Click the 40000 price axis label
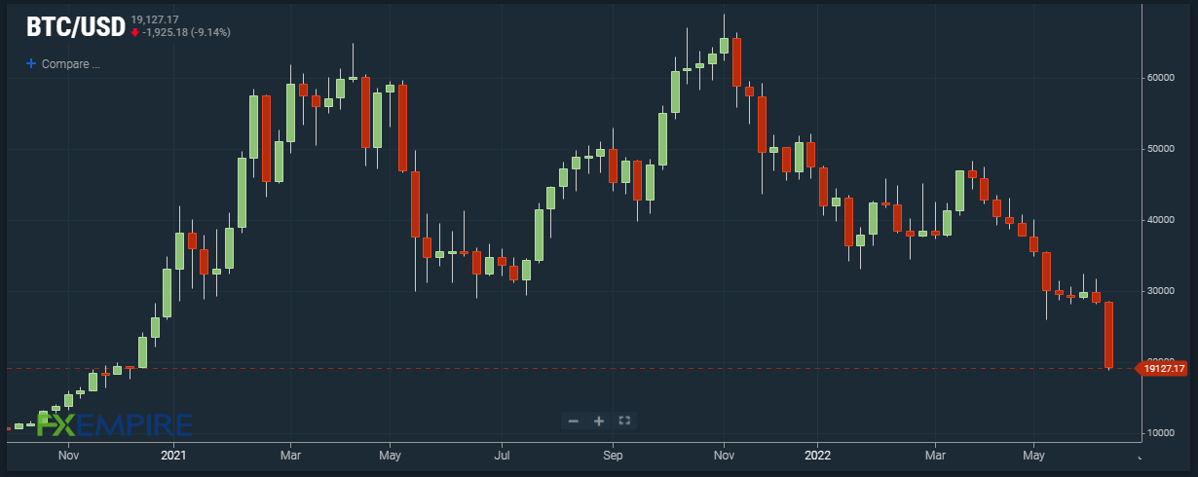 (1160, 220)
